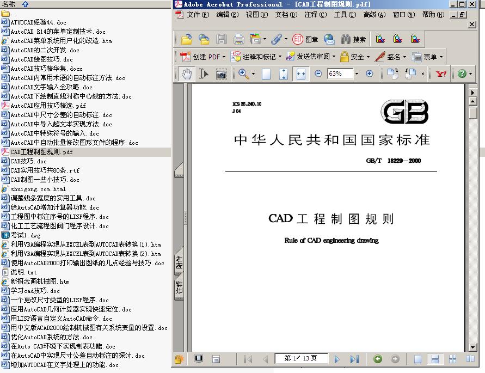Click the paperclip attach file icon
Screen dimensions: 485x373
click(277, 39)
